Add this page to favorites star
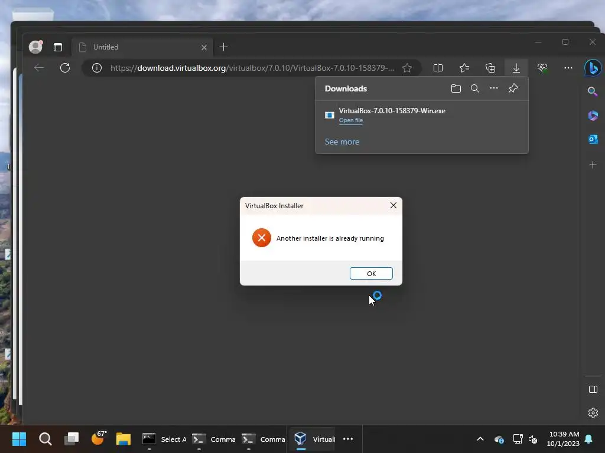Image resolution: width=605 pixels, height=453 pixels. (x=406, y=68)
